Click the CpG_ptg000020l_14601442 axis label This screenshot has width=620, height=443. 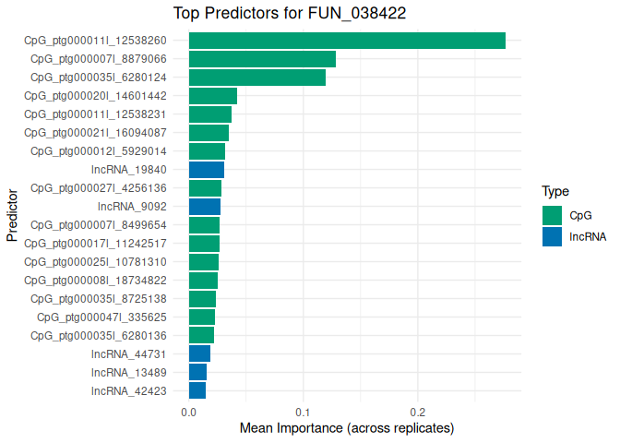[95, 96]
